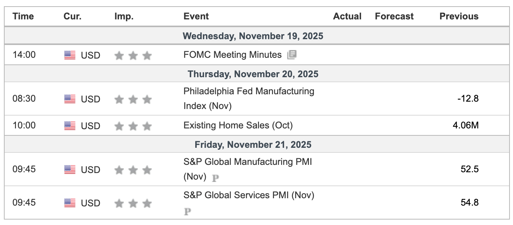
Task: Open the Existing Home Sales (Oct) event
Action: pos(238,125)
